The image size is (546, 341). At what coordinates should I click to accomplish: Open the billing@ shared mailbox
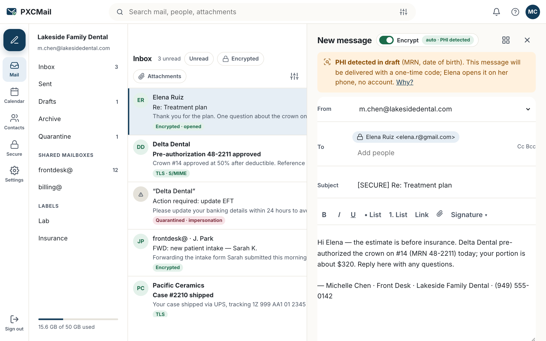click(x=78, y=187)
